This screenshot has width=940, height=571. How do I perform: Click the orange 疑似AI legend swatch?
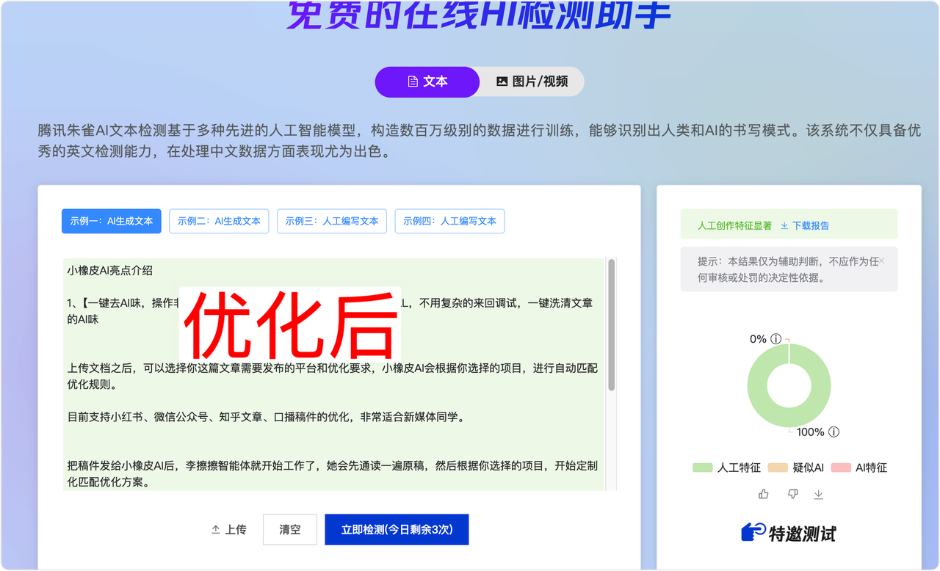pos(778,468)
